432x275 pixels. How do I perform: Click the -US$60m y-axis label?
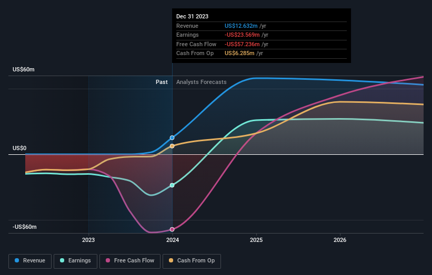click(x=25, y=227)
